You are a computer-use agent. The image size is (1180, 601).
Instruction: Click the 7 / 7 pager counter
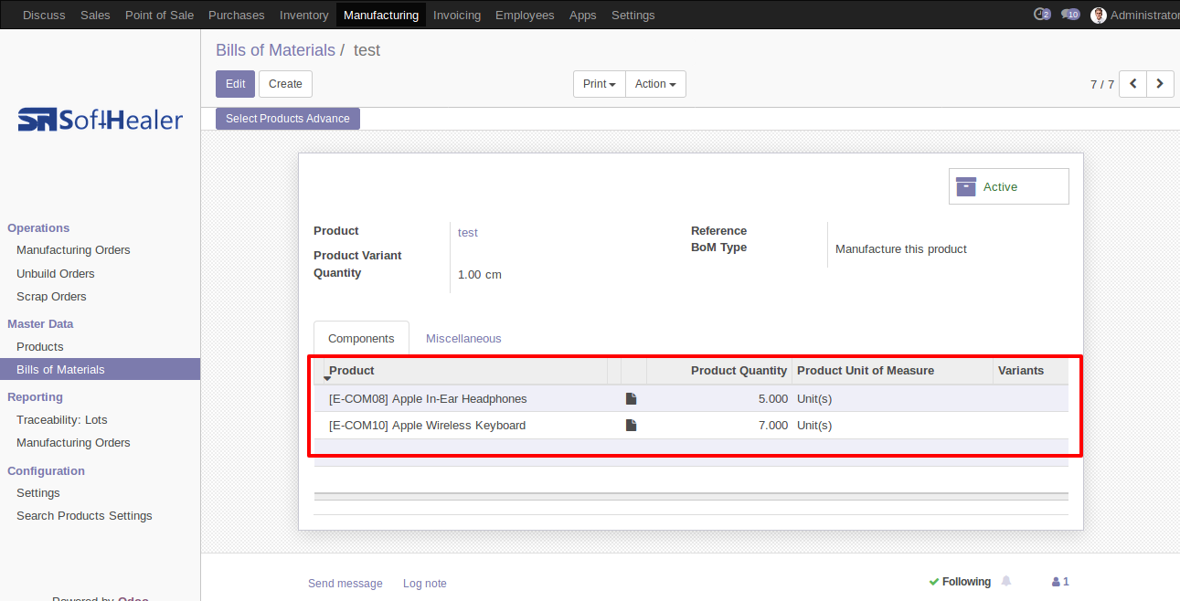click(x=1101, y=84)
